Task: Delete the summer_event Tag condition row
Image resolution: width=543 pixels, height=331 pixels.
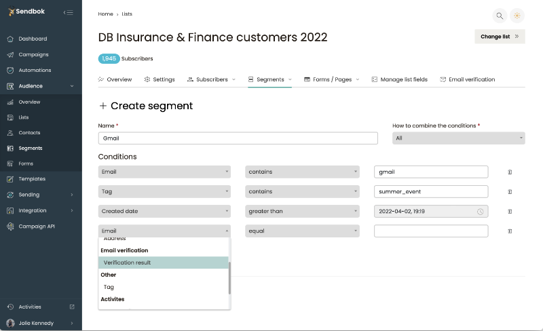Action: click(510, 192)
